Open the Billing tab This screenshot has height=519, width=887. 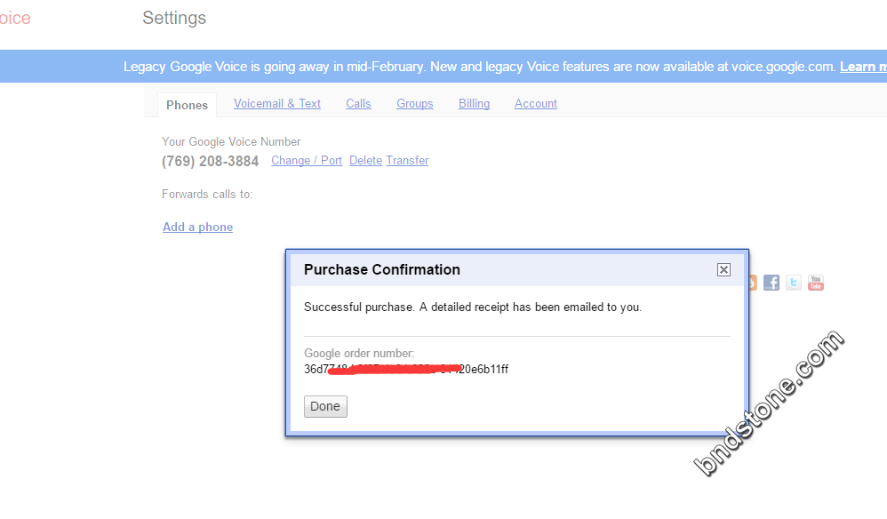tap(474, 103)
